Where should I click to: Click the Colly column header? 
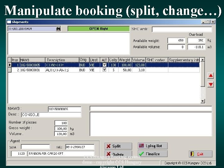[114, 60]
